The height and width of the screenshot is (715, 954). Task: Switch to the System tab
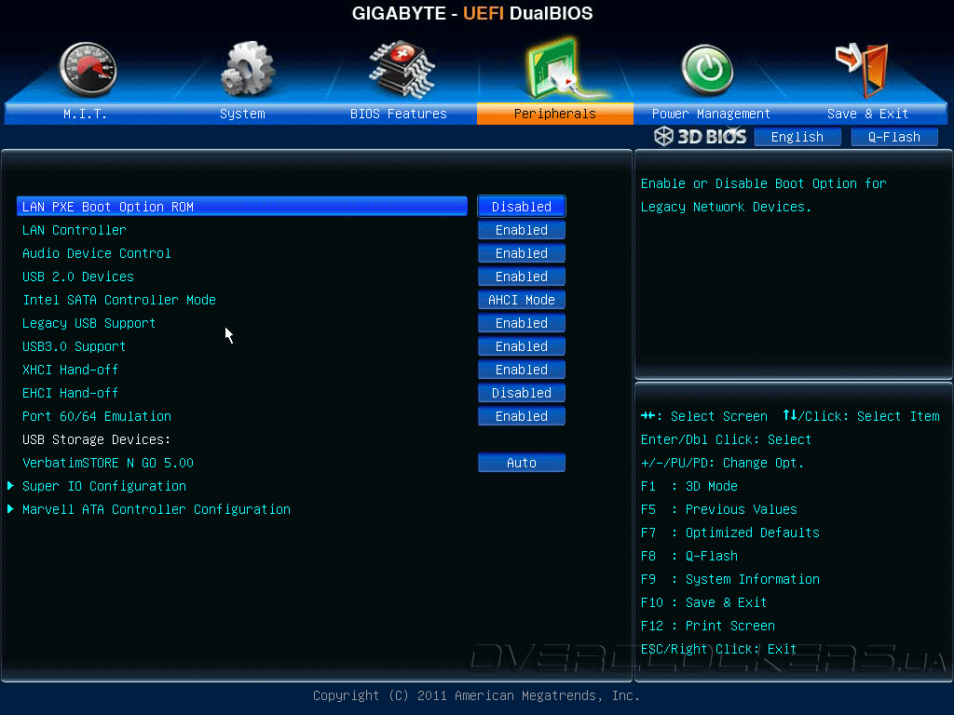coord(242,114)
